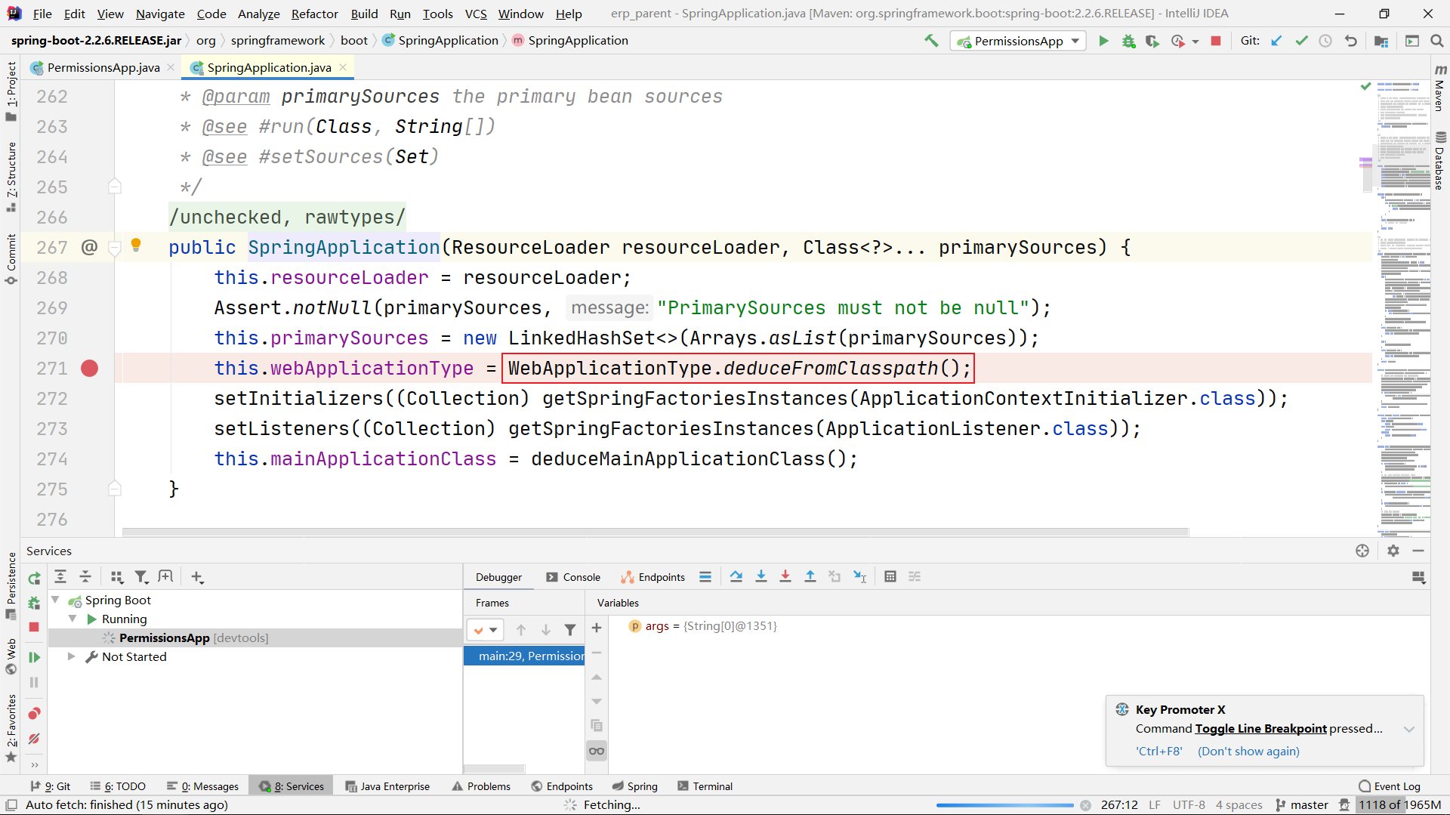Click the Fetching progress bar in the status bar
This screenshot has height=815, width=1450.
point(1004,805)
